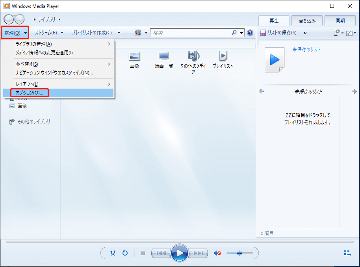The height and width of the screenshot is (267, 360).
Task: Click the seek progress bar
Action: (x=180, y=241)
